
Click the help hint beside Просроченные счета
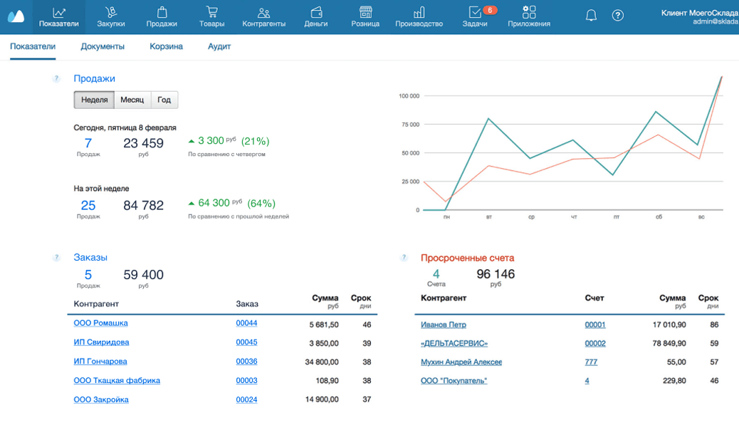(404, 258)
